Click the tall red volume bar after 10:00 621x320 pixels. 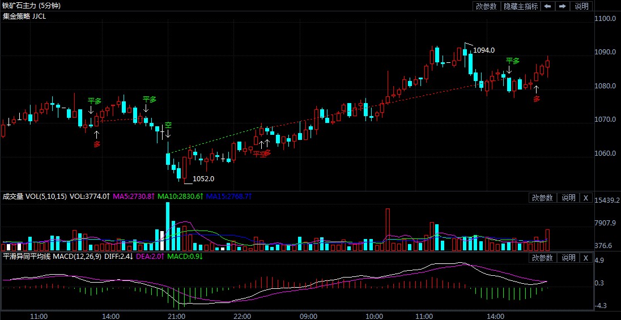[388, 230]
